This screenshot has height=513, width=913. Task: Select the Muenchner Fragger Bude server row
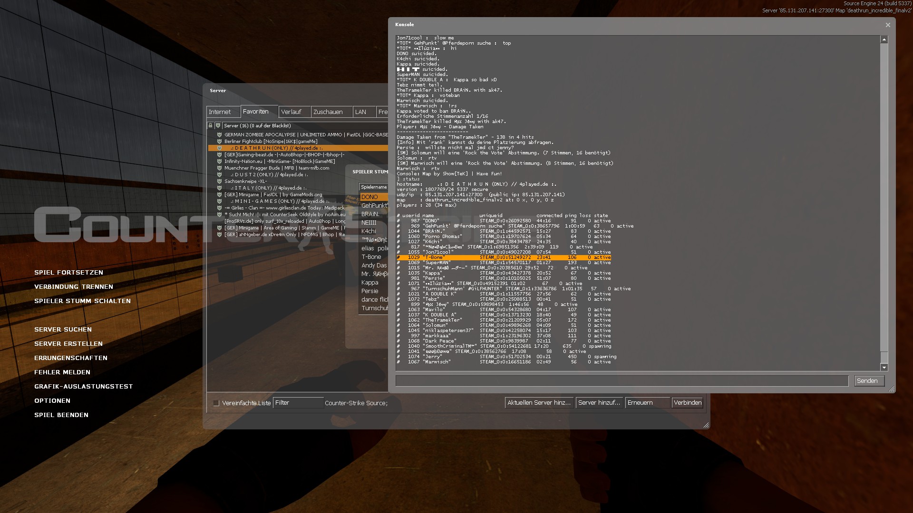pyautogui.click(x=298, y=168)
